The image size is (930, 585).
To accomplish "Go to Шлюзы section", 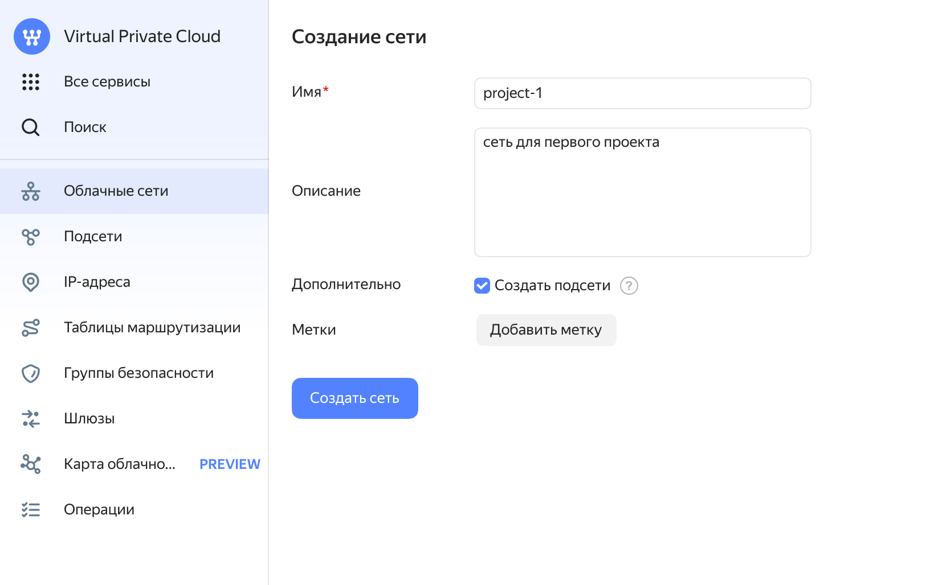I will click(x=134, y=419).
